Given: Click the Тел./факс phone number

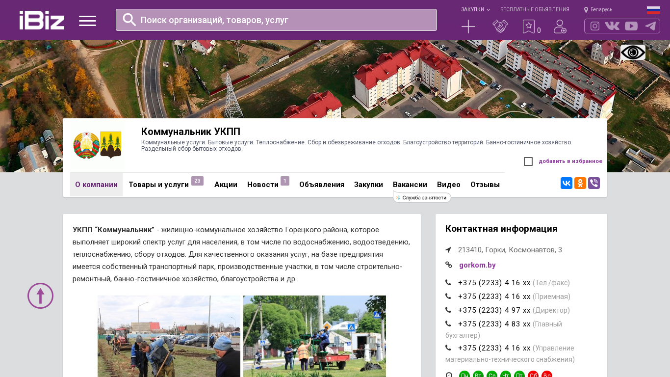Looking at the screenshot, I should [494, 283].
